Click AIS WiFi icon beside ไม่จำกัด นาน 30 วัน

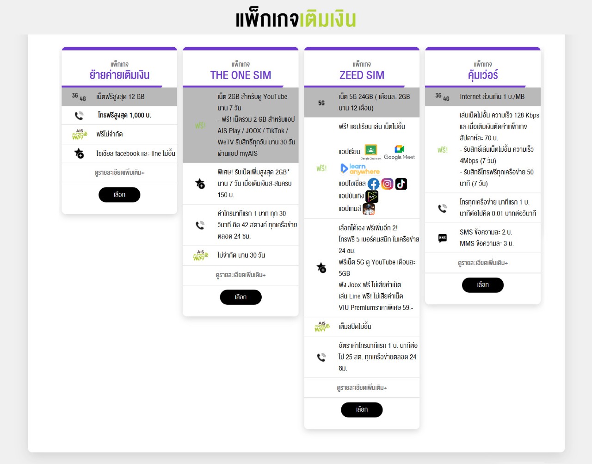click(x=201, y=255)
